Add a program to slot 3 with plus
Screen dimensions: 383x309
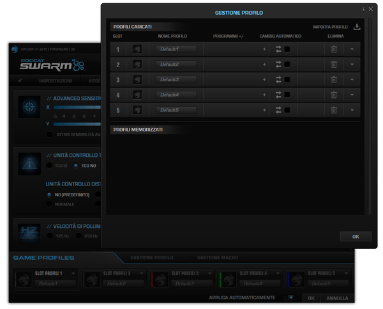pos(264,79)
